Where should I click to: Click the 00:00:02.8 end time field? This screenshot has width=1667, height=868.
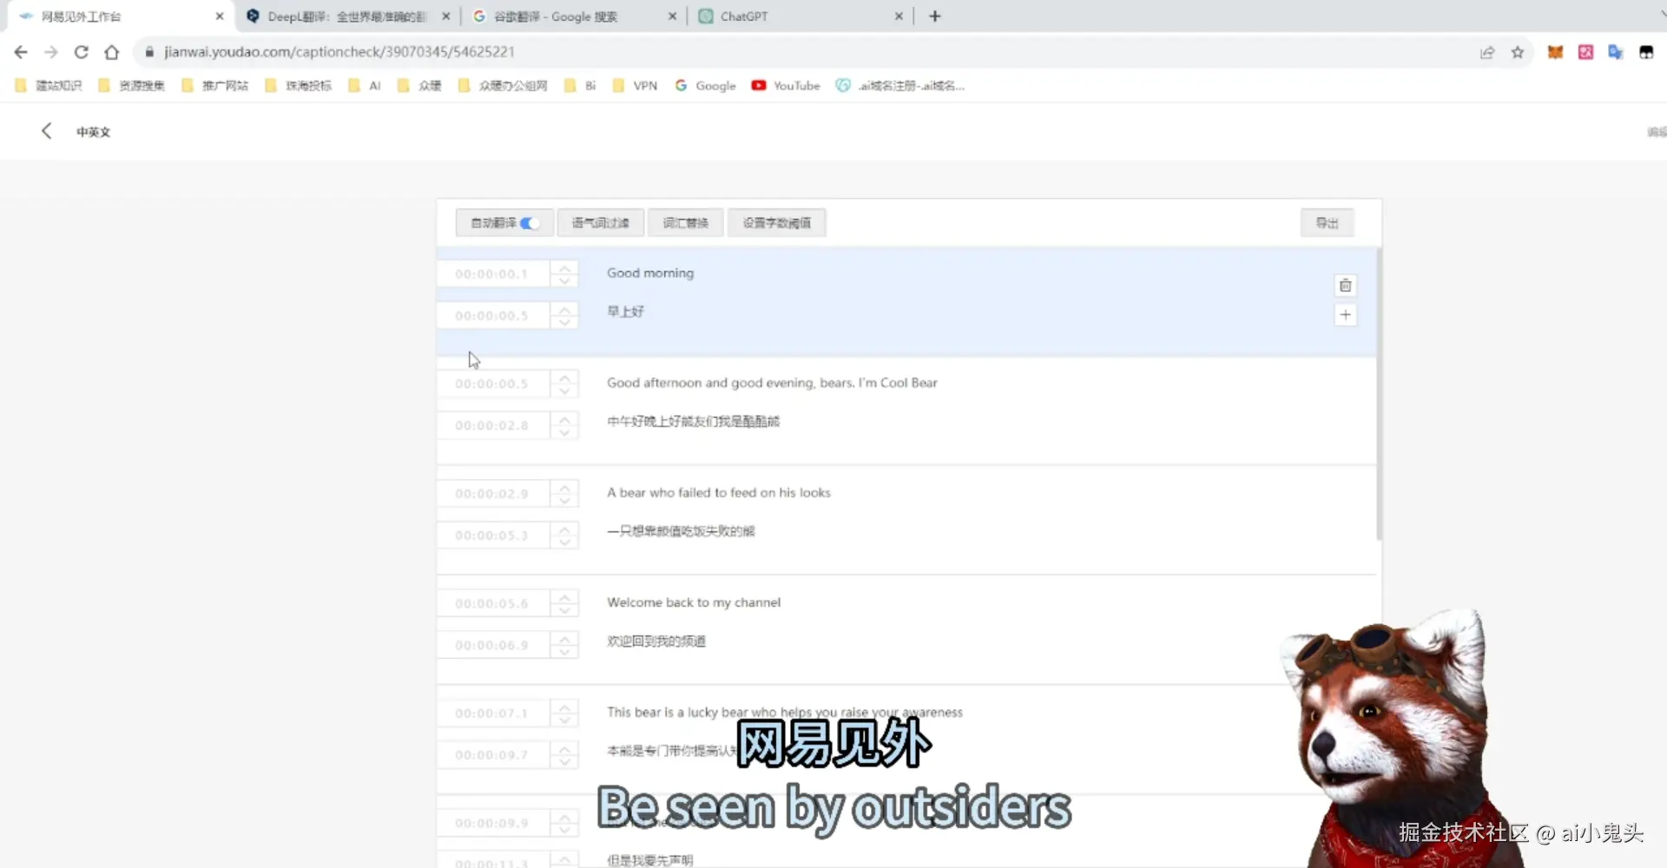(493, 425)
